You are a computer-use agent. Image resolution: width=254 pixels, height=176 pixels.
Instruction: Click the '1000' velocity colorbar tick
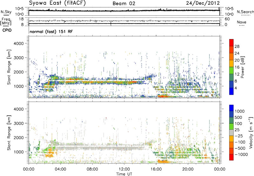tap(239, 111)
